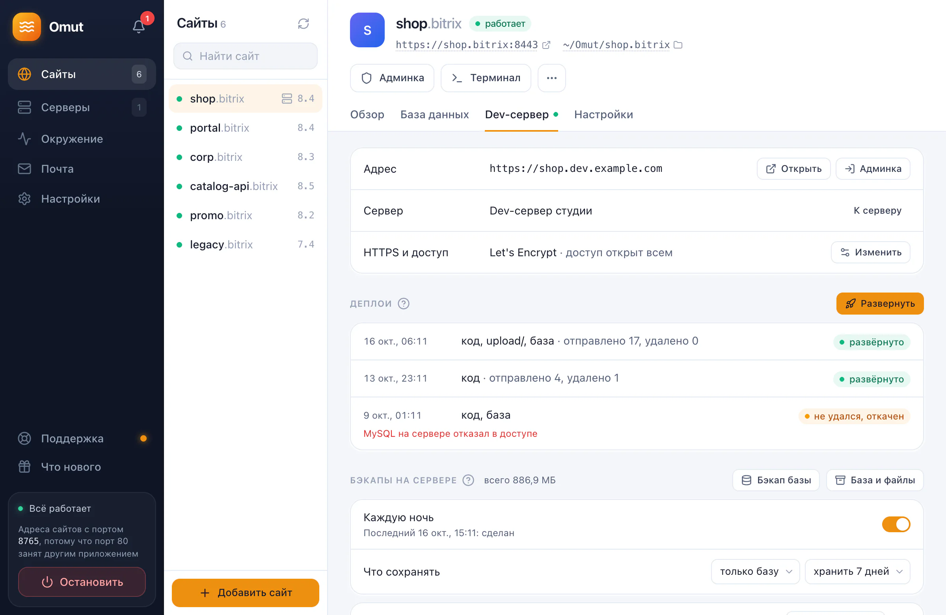The width and height of the screenshot is (946, 615).
Task: Open the three-dots more actions menu
Action: point(551,78)
